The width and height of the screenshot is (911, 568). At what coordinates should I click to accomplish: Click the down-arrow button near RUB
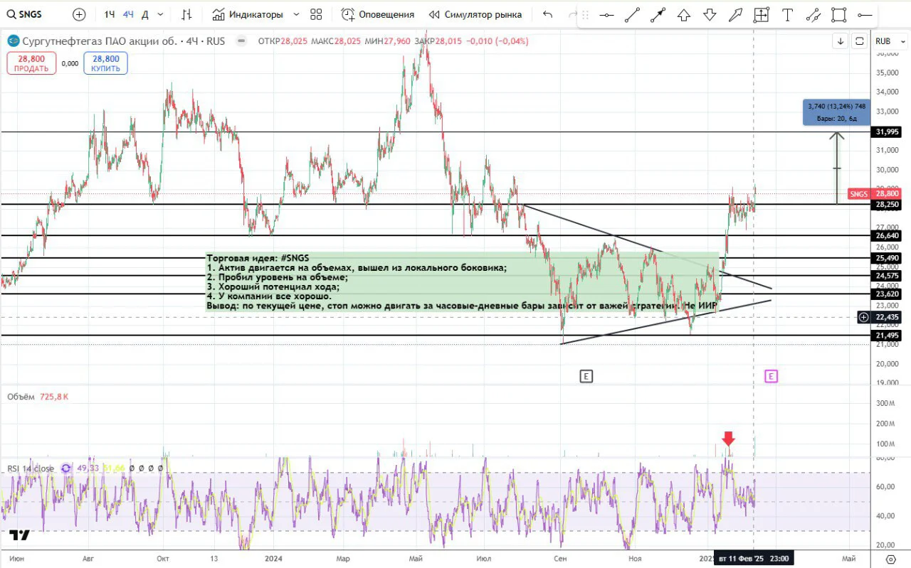[841, 41]
